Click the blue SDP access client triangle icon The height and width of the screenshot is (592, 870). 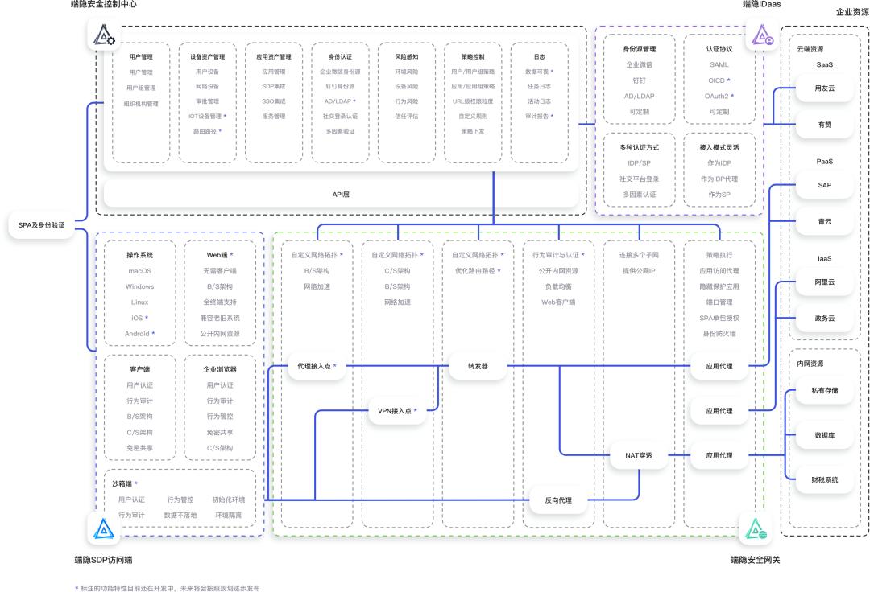(104, 528)
